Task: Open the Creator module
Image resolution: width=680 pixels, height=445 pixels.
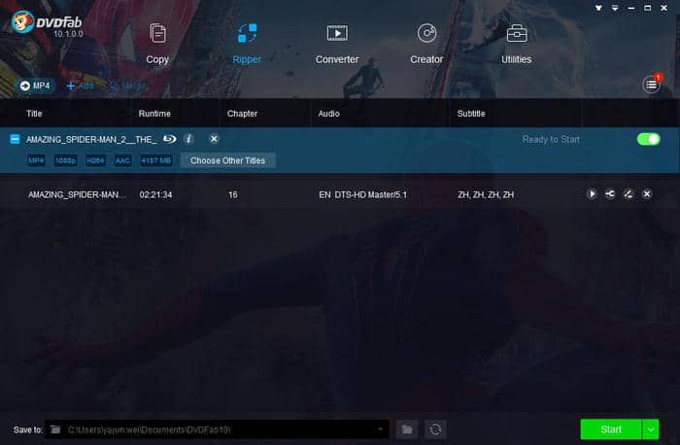Action: (x=426, y=44)
